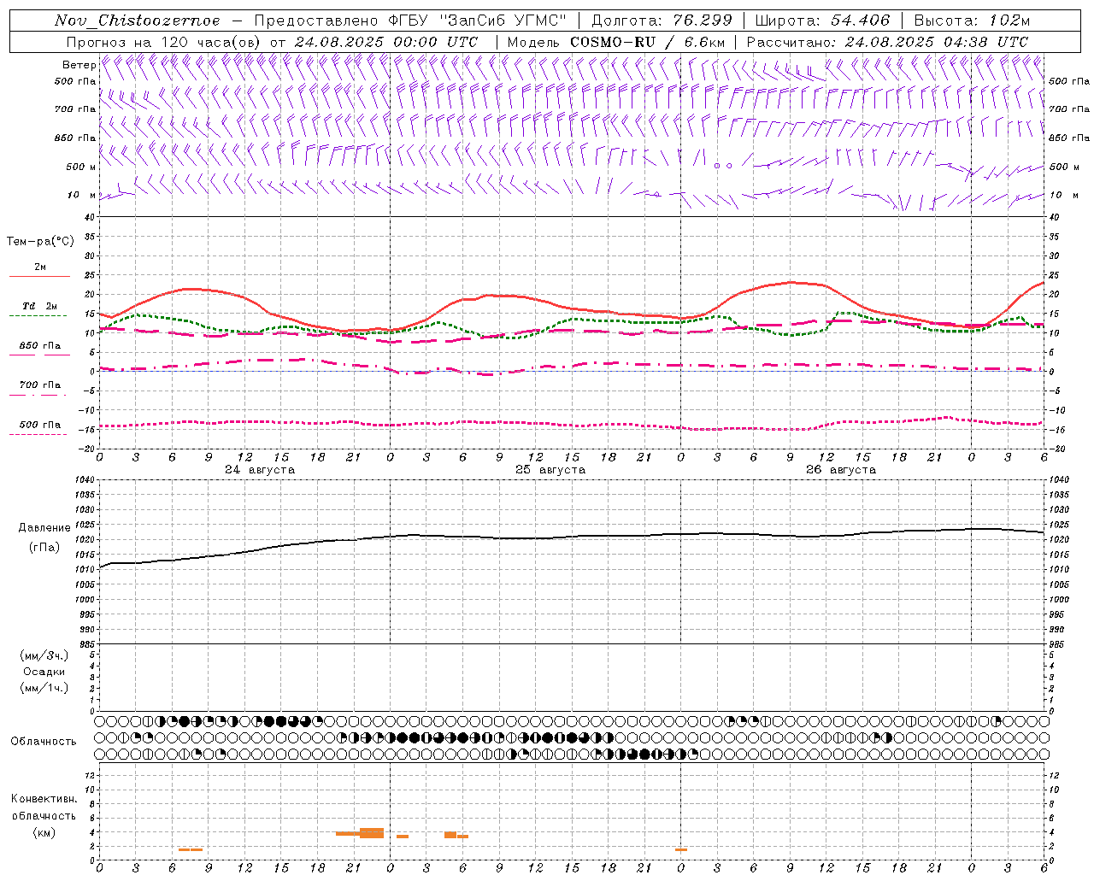The height and width of the screenshot is (875, 1094).
Task: Click the Конвективн. облачность panel label
Action: click(x=44, y=816)
